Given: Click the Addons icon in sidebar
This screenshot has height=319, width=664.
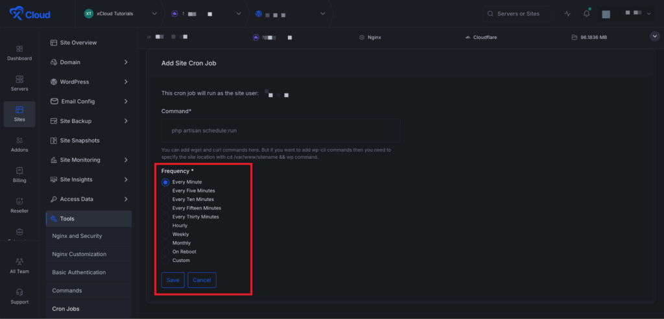Looking at the screenshot, I should [19, 140].
